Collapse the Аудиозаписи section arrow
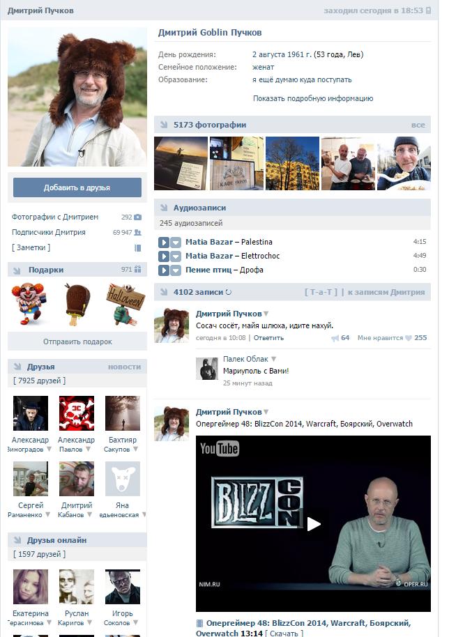 pyautogui.click(x=164, y=208)
